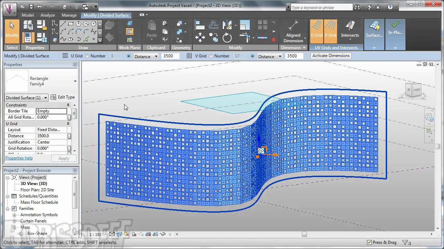Viewport: 444px width, 249px height.
Task: Choose the Rectangle draw tool
Action: tap(71, 24)
